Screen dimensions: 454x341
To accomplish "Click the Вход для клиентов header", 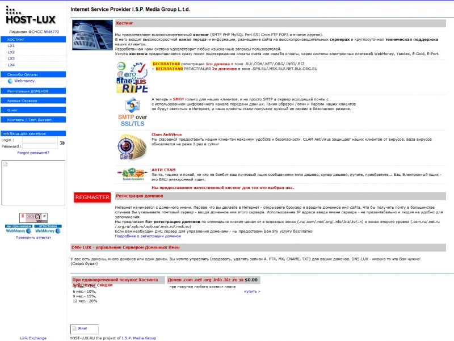I will (33, 133).
